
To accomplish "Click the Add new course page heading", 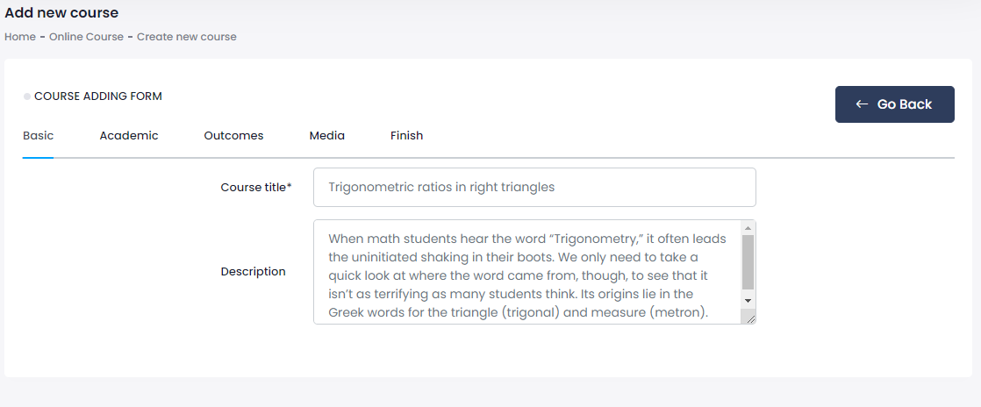I will (x=61, y=13).
